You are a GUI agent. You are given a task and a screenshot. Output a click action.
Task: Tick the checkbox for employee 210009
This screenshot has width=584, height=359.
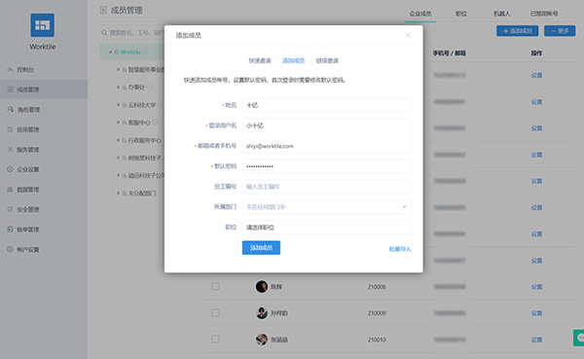click(x=215, y=313)
